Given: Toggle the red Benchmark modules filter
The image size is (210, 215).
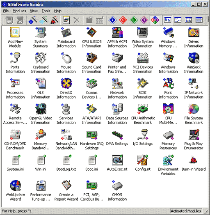Looking at the screenshot, I should pos(123,20).
